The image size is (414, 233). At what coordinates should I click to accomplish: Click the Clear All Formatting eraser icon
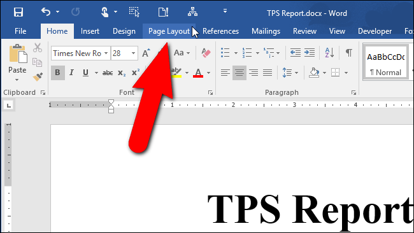pos(206,53)
